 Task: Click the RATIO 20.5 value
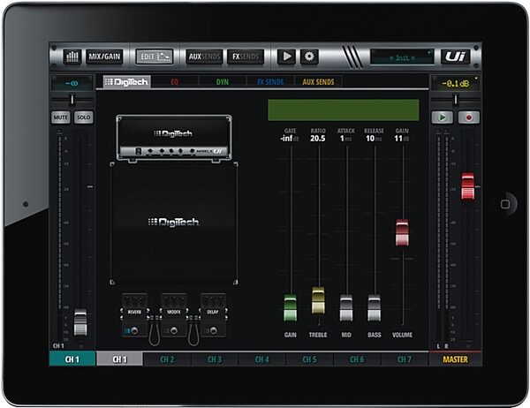[x=318, y=139]
